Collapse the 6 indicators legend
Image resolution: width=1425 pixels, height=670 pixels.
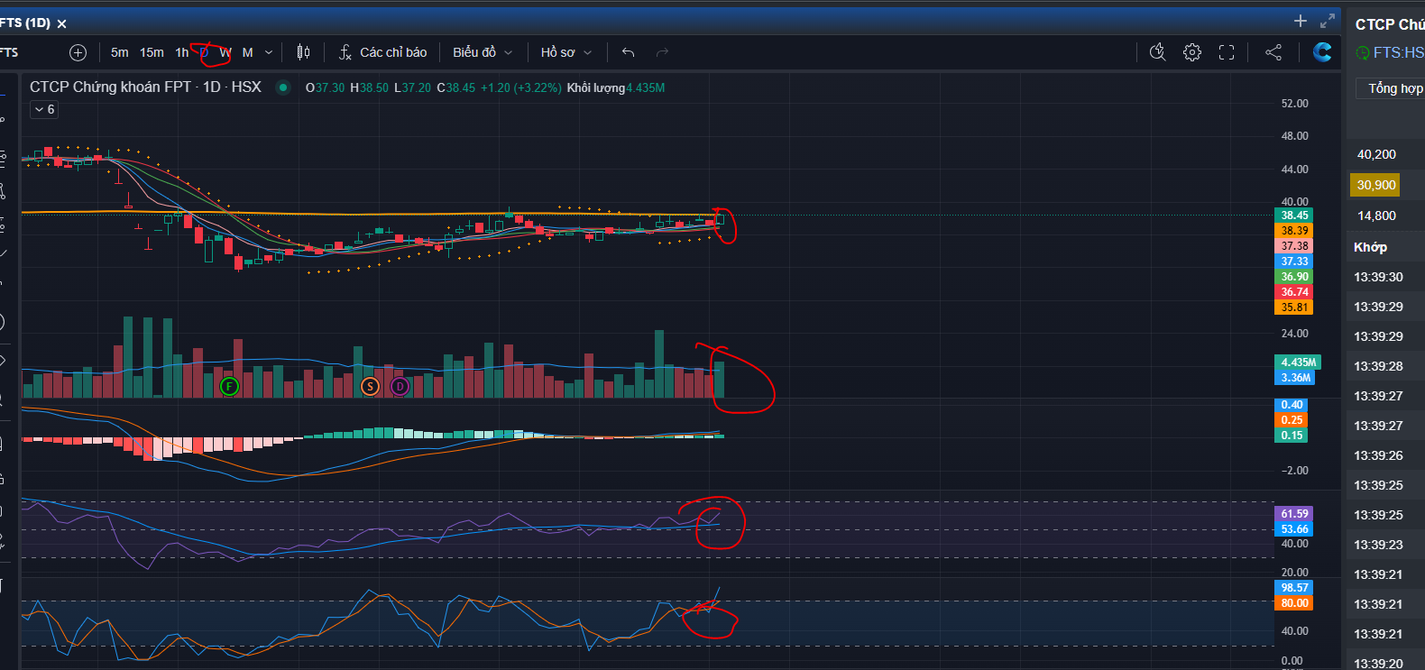tap(45, 109)
